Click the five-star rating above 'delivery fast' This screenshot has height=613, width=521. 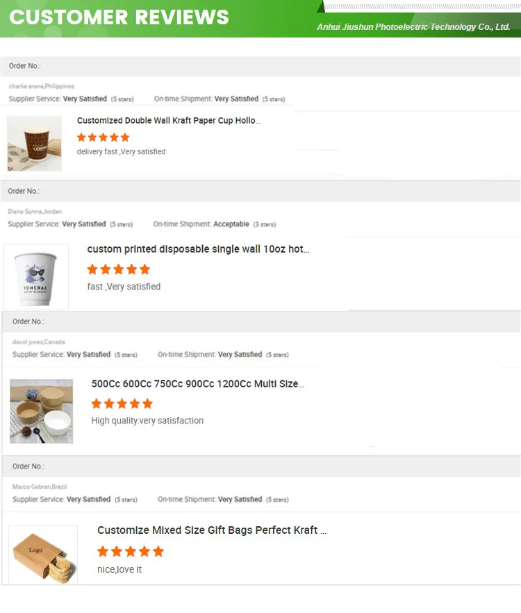tap(103, 137)
